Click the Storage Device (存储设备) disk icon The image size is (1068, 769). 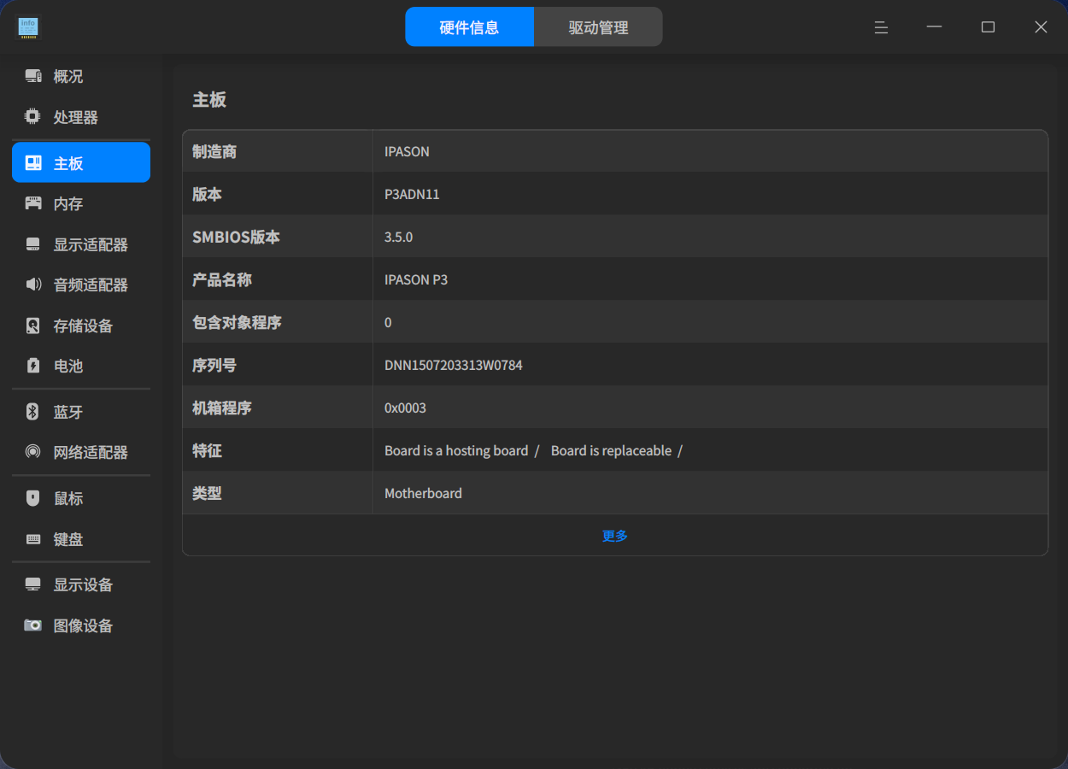33,326
